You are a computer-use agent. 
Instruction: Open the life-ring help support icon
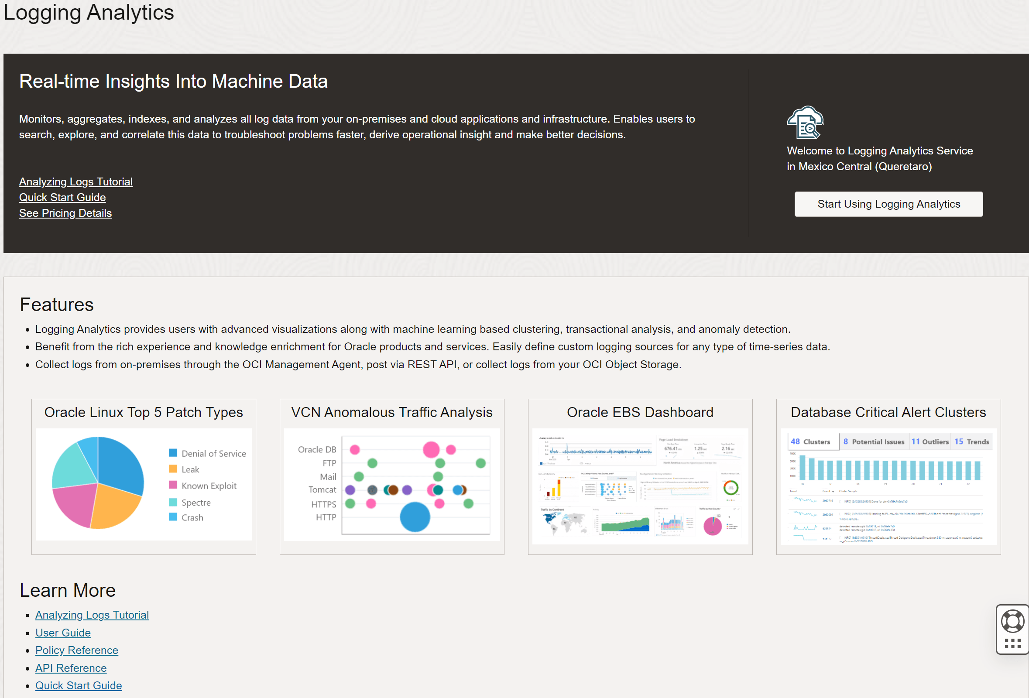[x=1012, y=620]
